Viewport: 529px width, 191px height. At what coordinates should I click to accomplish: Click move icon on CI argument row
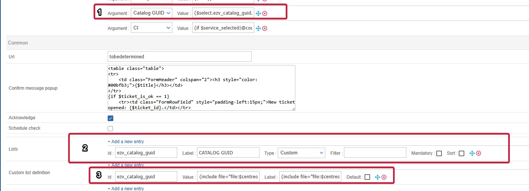click(258, 28)
